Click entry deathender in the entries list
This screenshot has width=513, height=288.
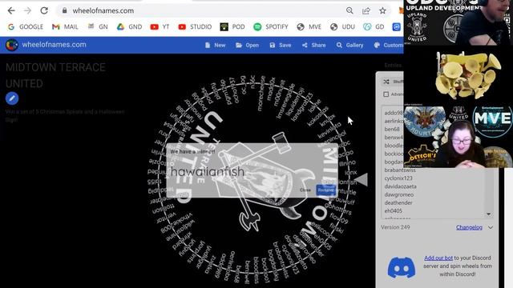398,202
